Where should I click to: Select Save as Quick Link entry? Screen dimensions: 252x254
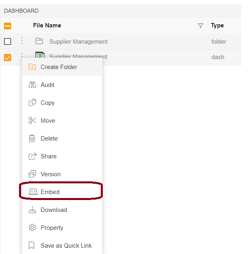[62, 245]
